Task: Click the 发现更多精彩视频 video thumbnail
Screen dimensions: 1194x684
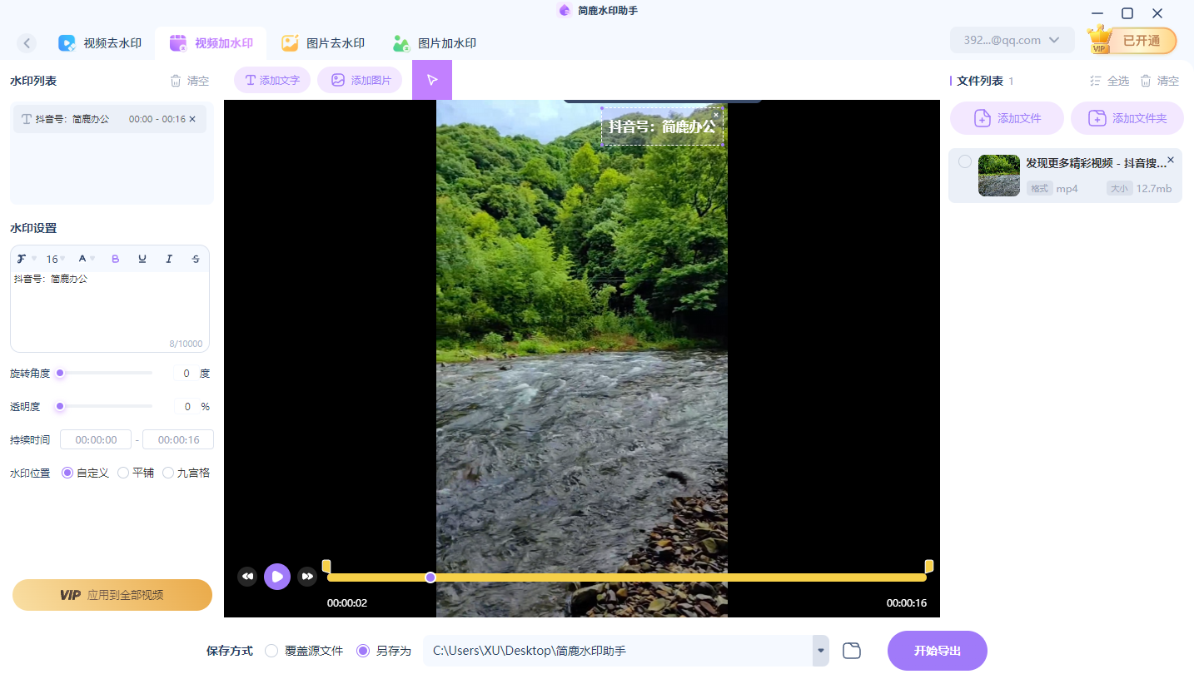Action: point(999,176)
